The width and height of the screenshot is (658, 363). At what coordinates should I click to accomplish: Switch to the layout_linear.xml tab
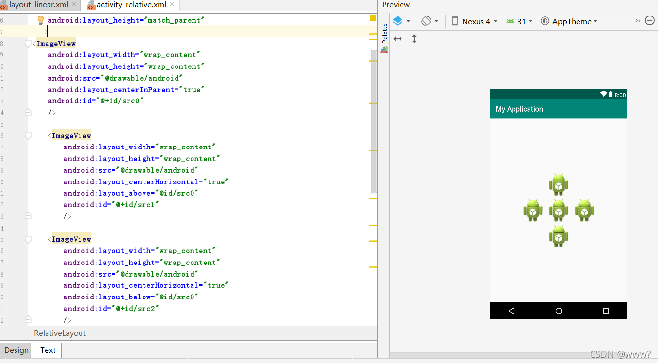point(34,5)
